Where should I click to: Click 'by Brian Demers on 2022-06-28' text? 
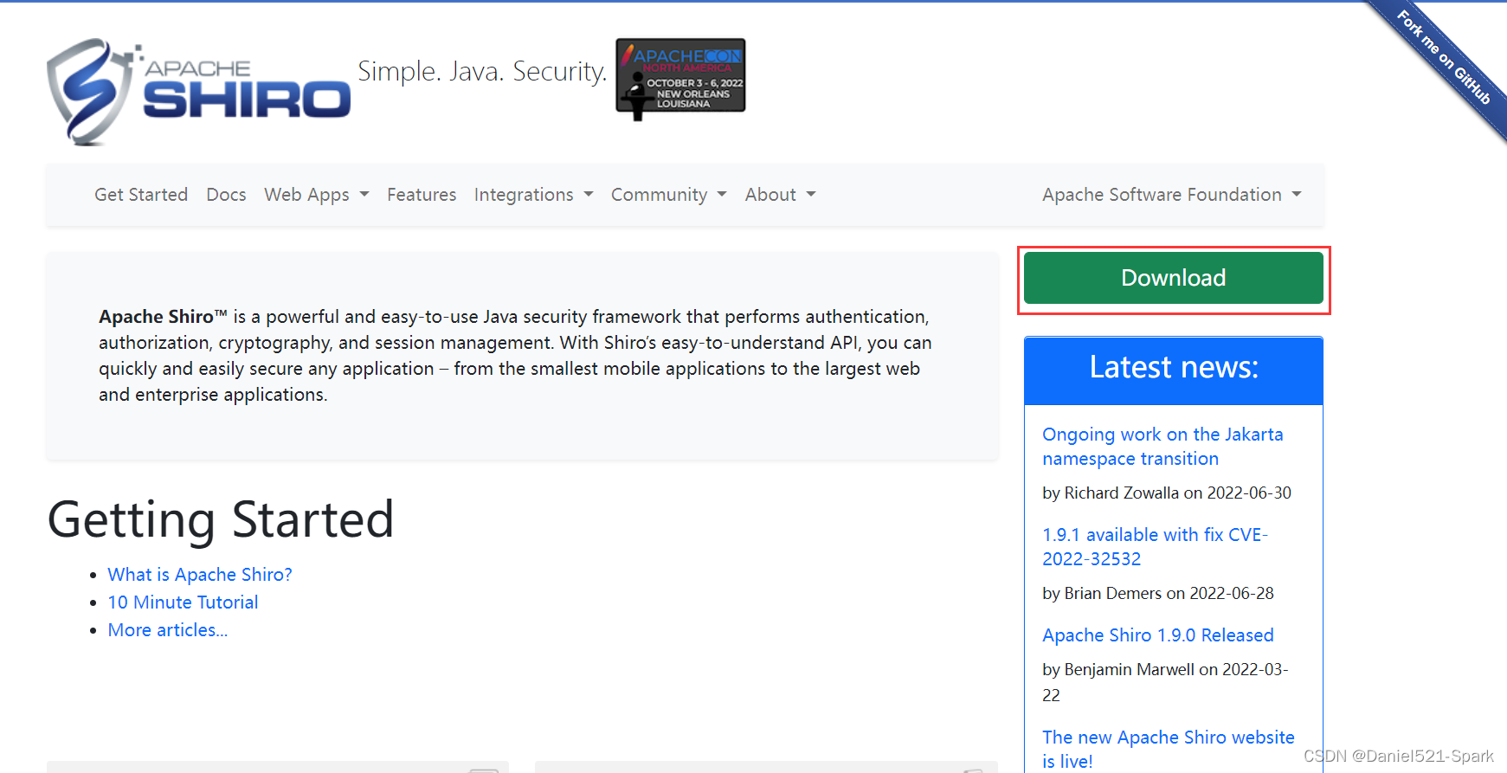click(1158, 593)
